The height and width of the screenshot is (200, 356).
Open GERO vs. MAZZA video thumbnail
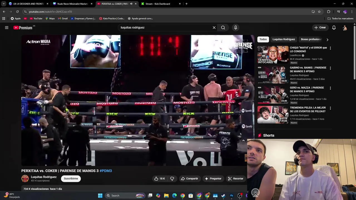tap(273, 95)
